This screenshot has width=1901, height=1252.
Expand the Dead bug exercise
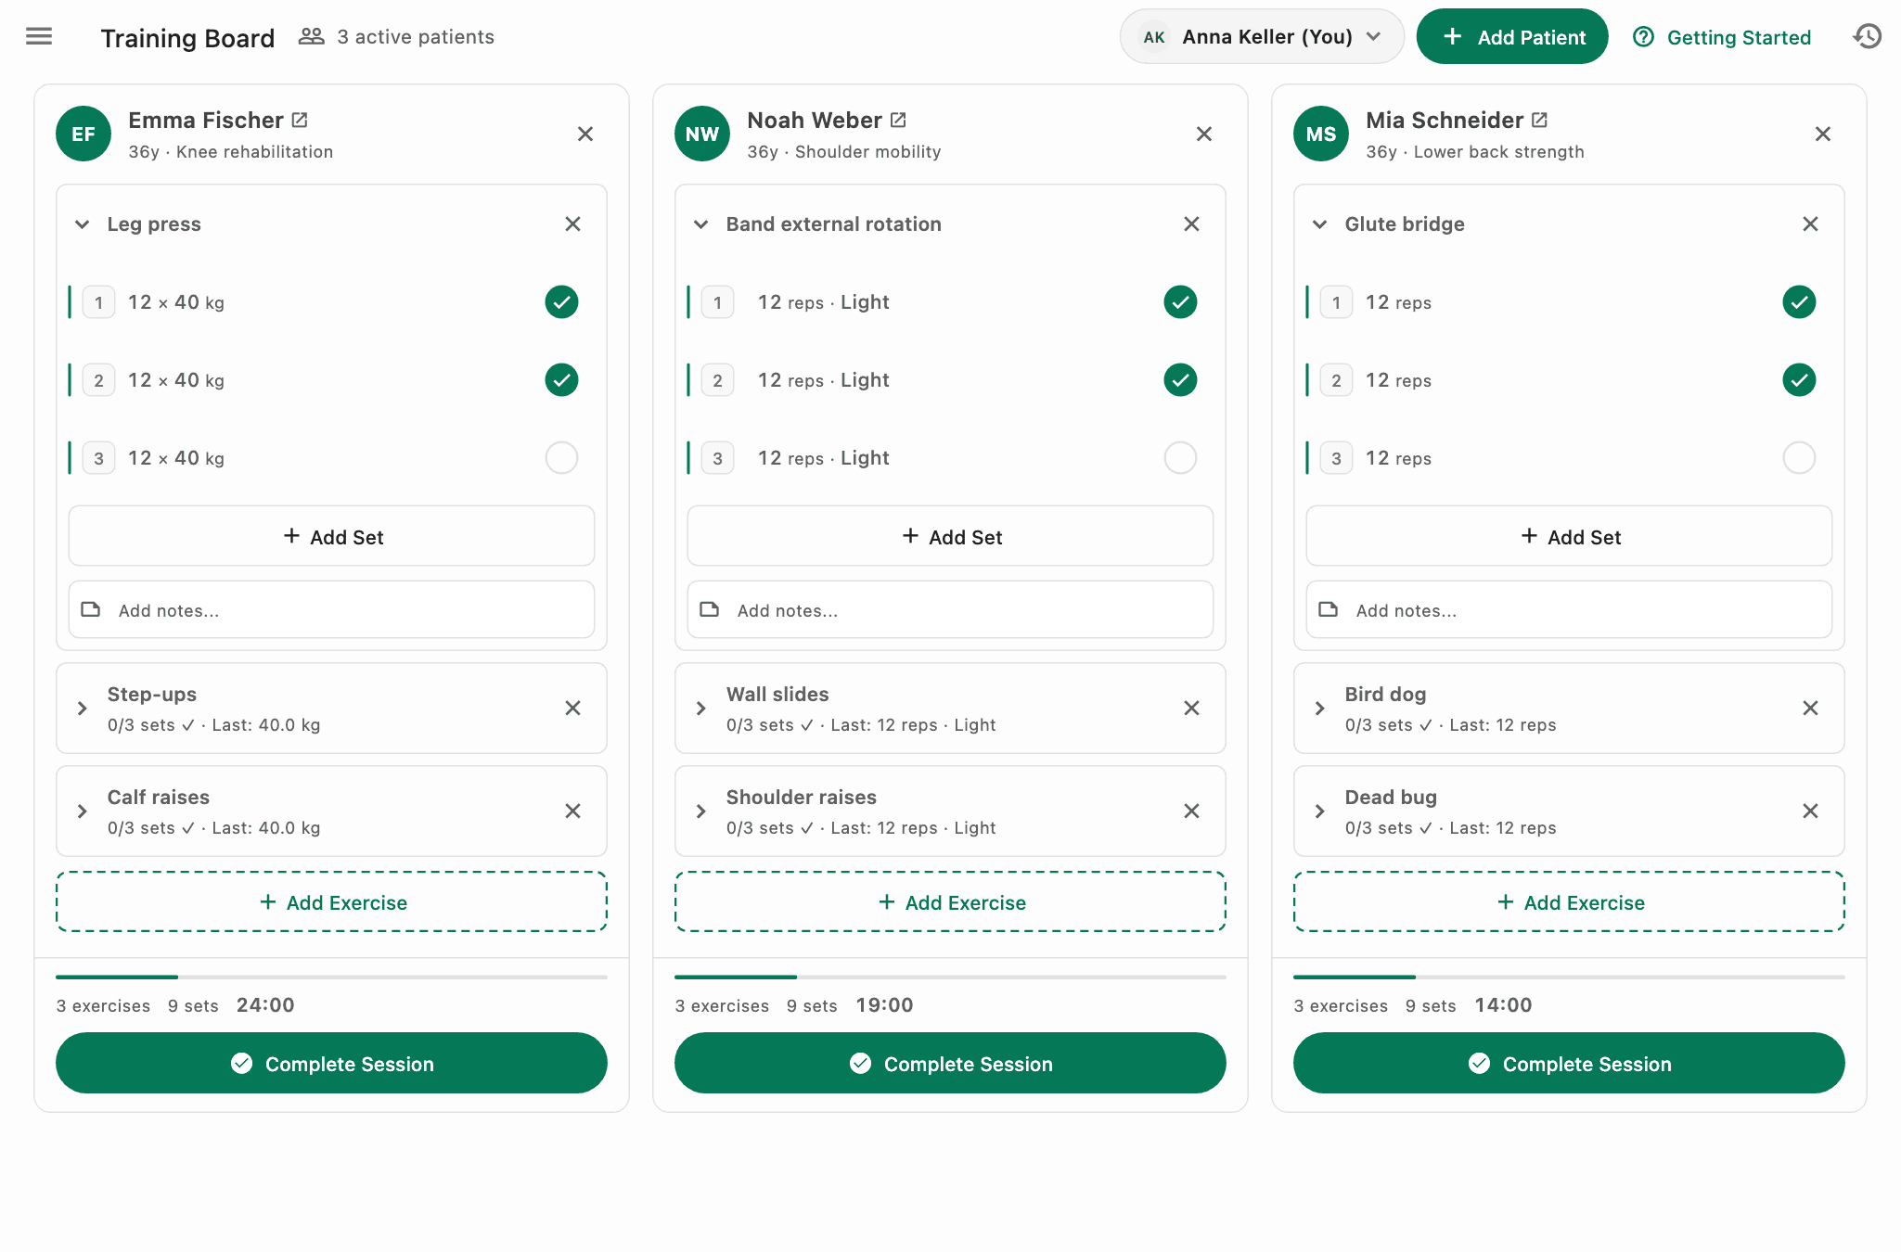(1320, 811)
